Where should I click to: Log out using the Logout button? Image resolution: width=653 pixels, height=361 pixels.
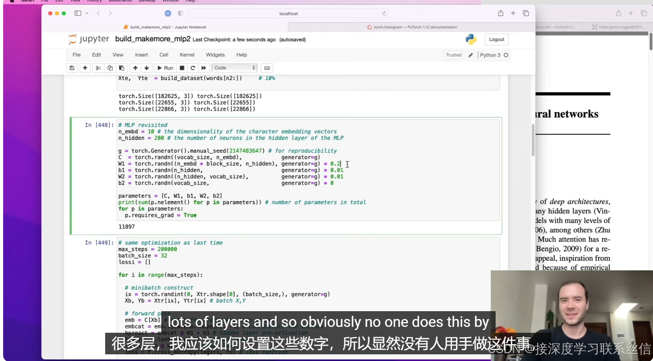click(x=496, y=39)
